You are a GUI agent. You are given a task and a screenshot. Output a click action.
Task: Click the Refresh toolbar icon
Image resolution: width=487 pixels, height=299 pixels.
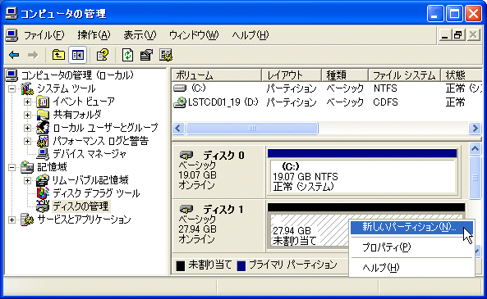(x=127, y=55)
